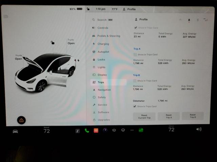Open Pedals & Steering settings
217x162 pixels.
pos(106,36)
